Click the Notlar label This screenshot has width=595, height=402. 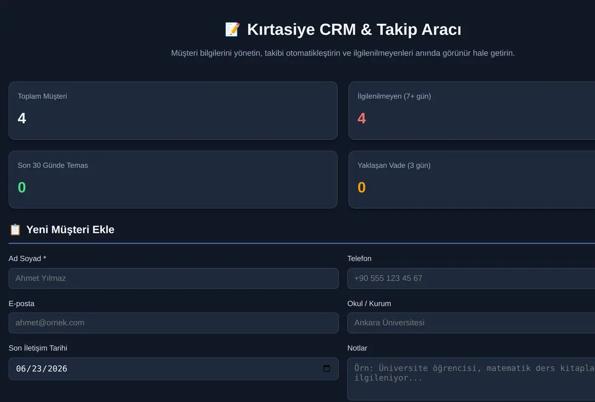coord(357,348)
